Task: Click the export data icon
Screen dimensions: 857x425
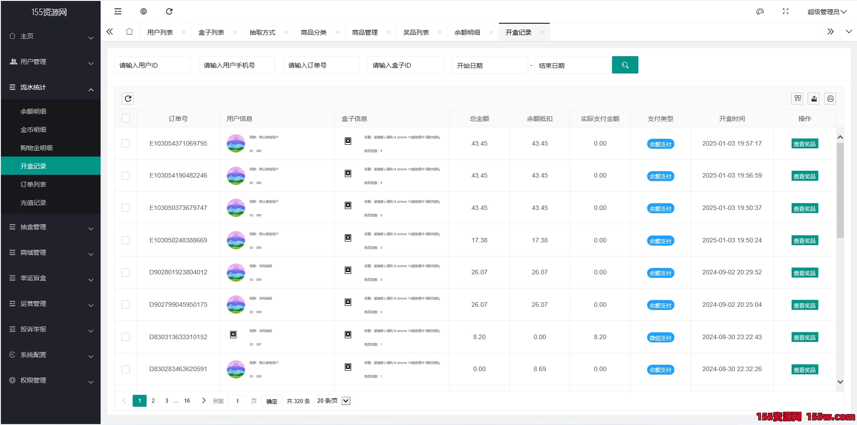Action: pos(814,98)
